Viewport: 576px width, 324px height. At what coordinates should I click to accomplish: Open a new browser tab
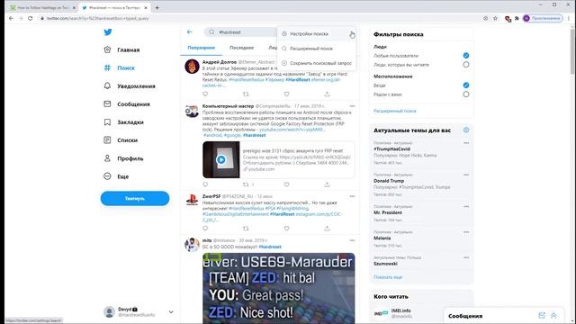click(x=157, y=8)
